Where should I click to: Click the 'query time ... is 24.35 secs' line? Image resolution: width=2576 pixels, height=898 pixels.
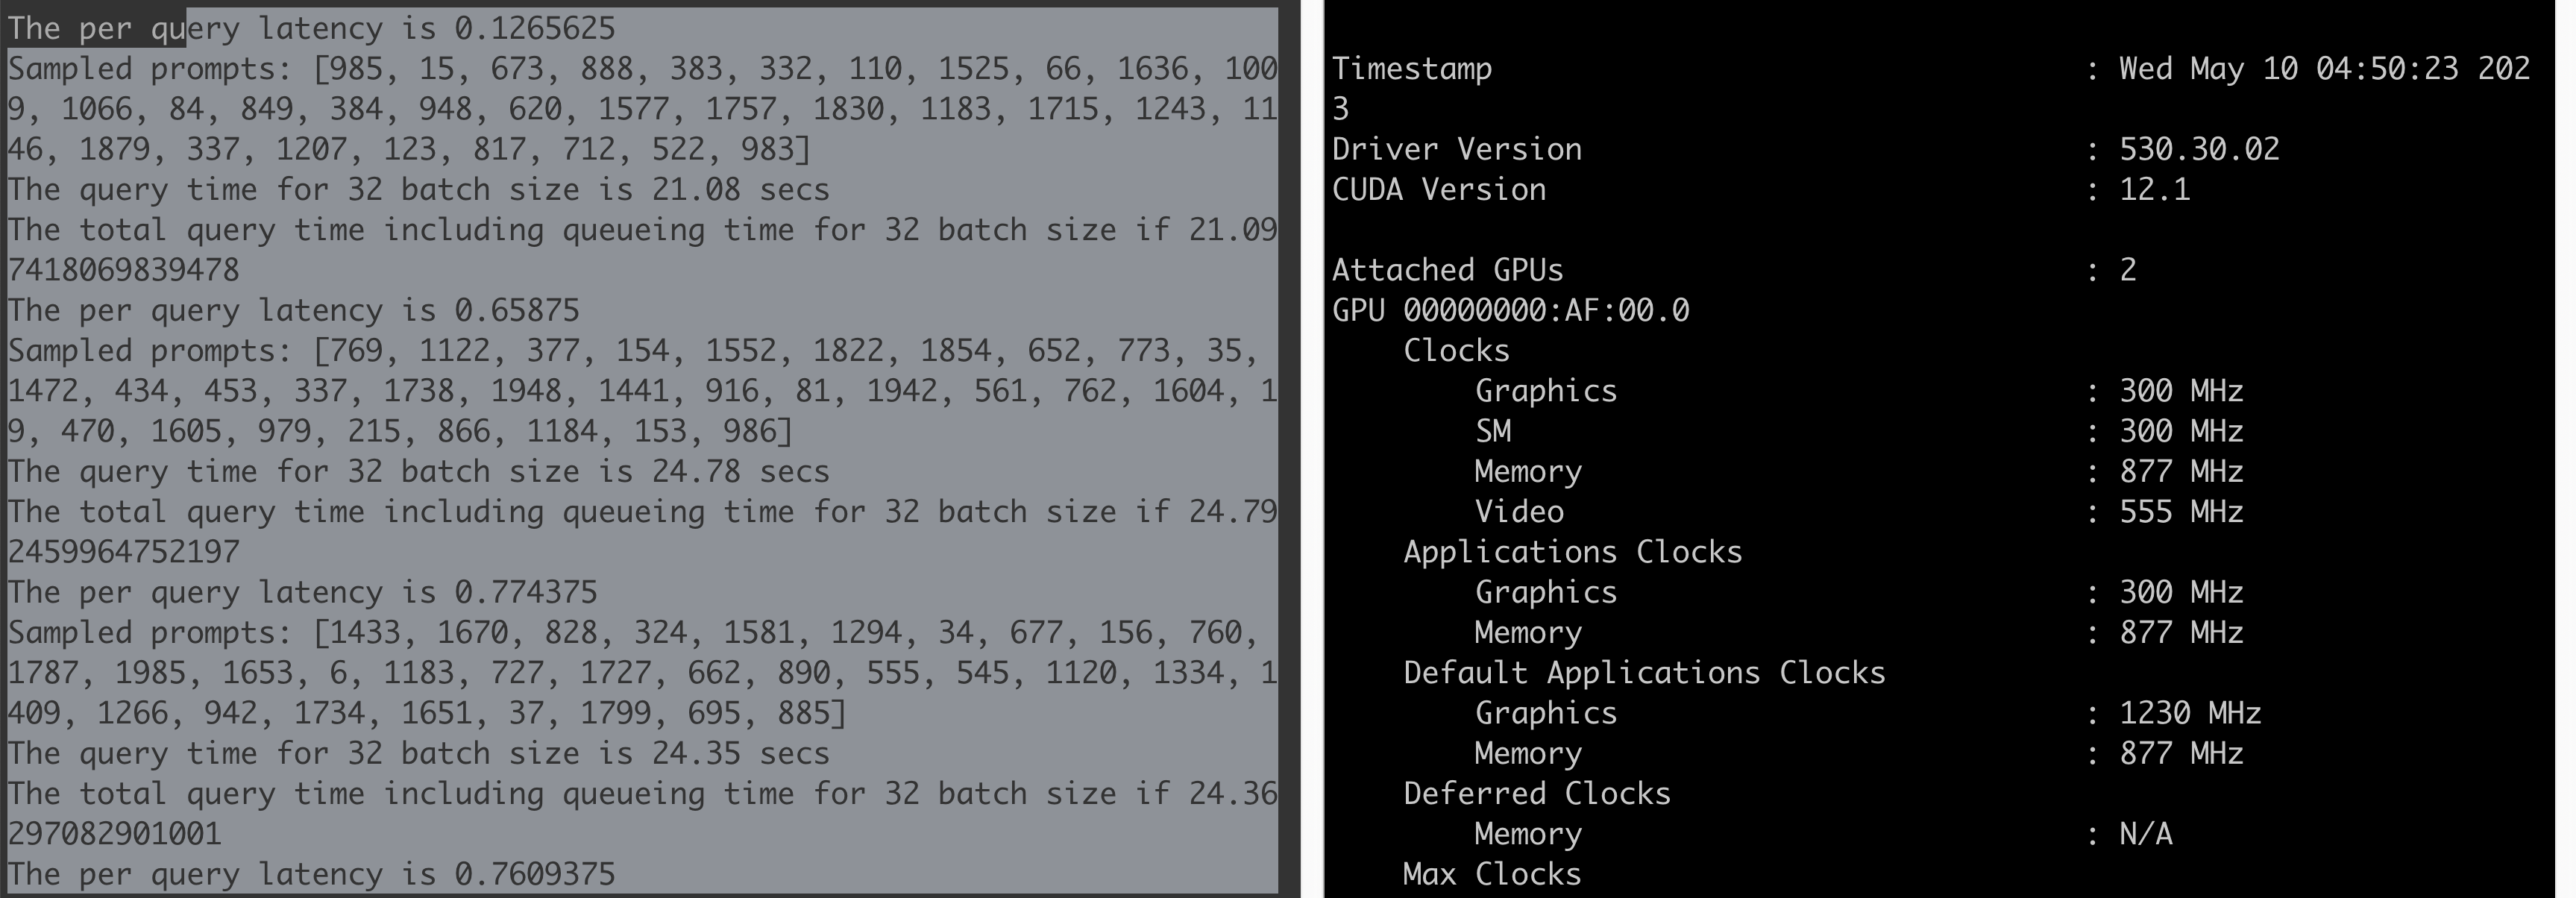pyautogui.click(x=418, y=753)
